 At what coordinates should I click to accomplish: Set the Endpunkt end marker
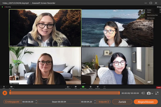[104, 102]
